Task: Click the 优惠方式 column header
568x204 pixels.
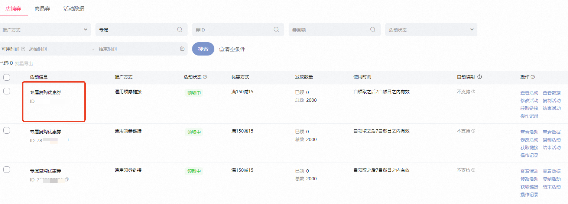Action: coord(240,77)
